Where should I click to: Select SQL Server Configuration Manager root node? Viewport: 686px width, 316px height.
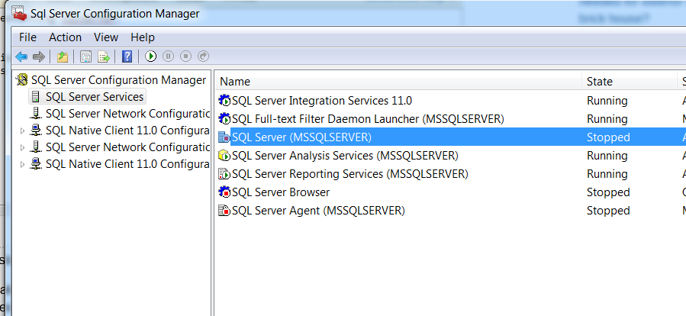[x=118, y=80]
